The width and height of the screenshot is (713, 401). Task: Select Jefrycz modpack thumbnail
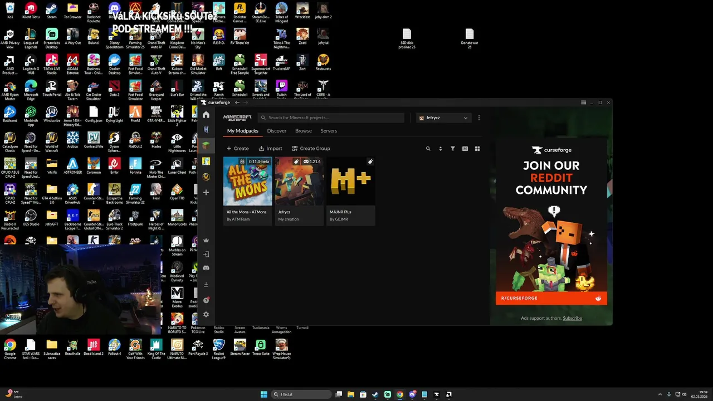pyautogui.click(x=299, y=181)
